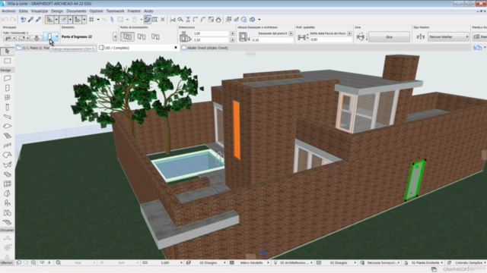This screenshot has width=487, height=273.
Task: Expand the door tool dropdown arrow
Action: 57,37
